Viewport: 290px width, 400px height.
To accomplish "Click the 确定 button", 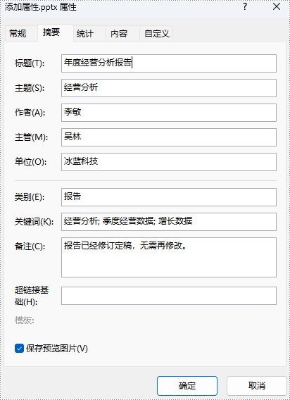I will [187, 386].
